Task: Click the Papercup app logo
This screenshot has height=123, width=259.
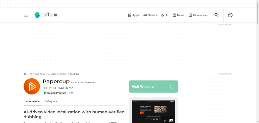Action: (32, 86)
